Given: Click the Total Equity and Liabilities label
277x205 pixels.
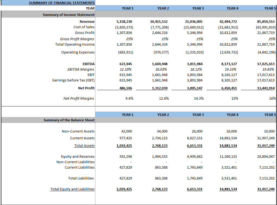Looking at the screenshot, I should (72, 189).
